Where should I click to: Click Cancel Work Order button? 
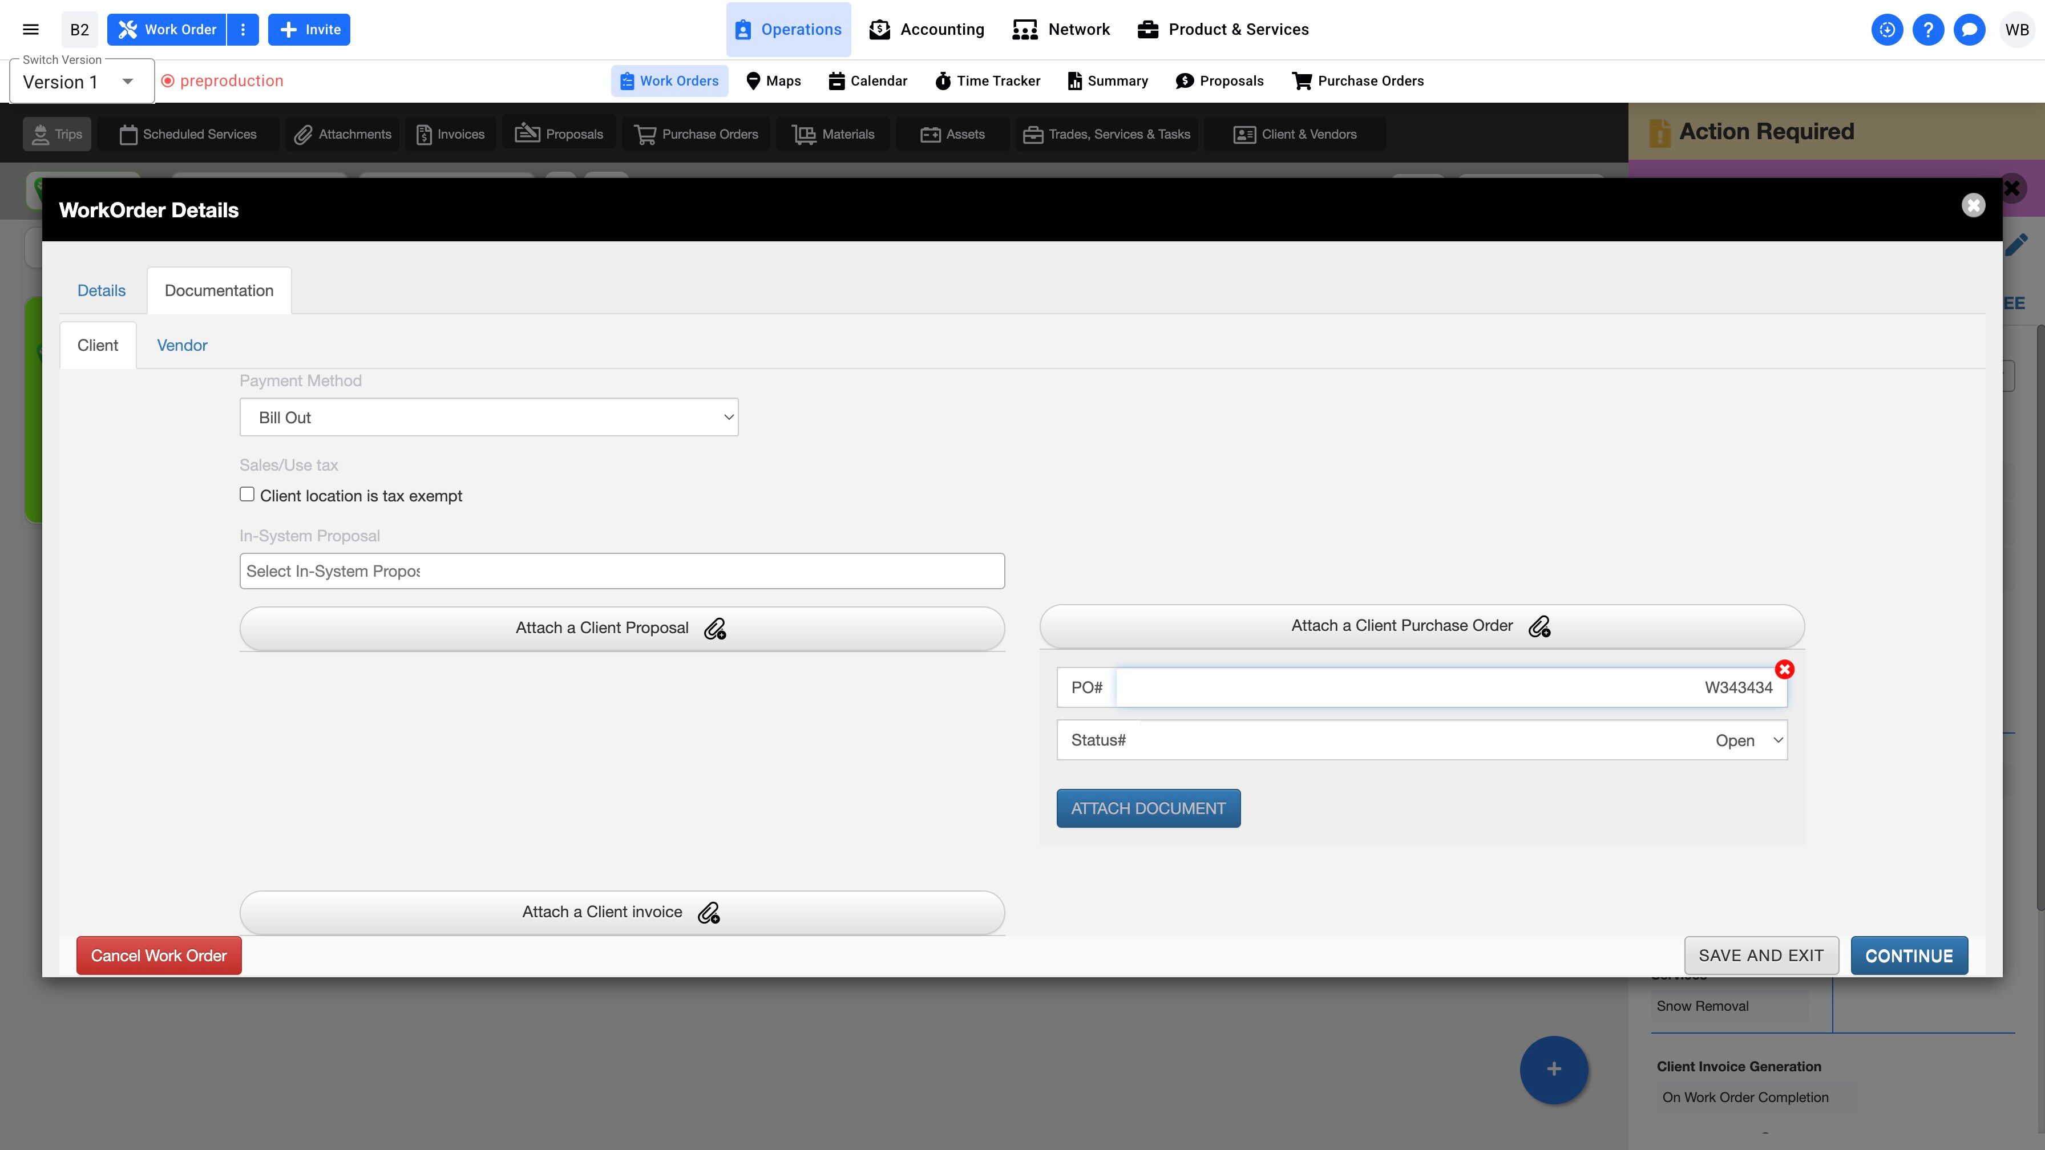pyautogui.click(x=159, y=955)
